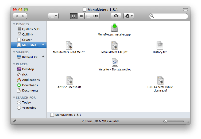Select Website - Donate.webloc icon

115,63
